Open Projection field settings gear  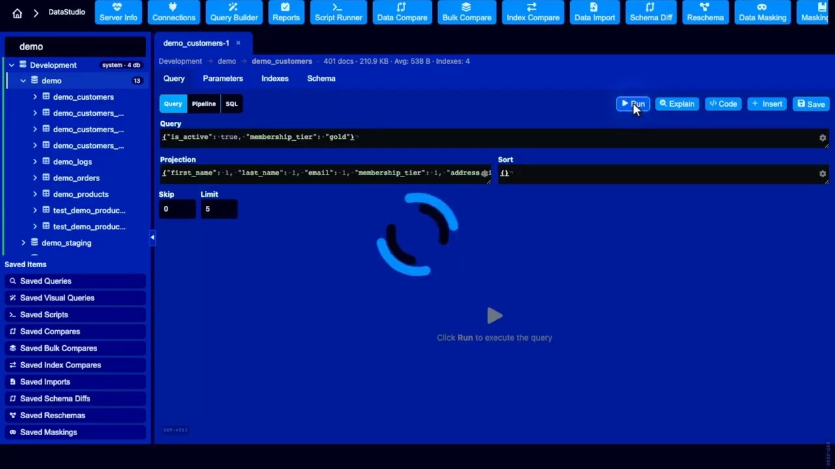click(485, 174)
